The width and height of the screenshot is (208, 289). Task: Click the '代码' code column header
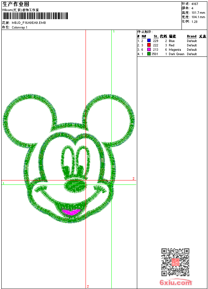(x=163, y=36)
